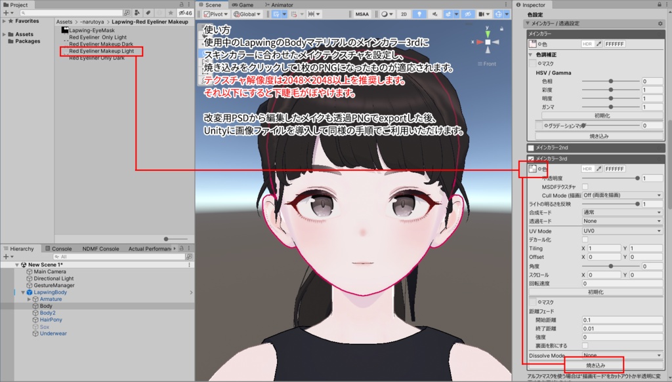The height and width of the screenshot is (382, 672).
Task: Toggle scene audio fx icon
Action: point(434,14)
